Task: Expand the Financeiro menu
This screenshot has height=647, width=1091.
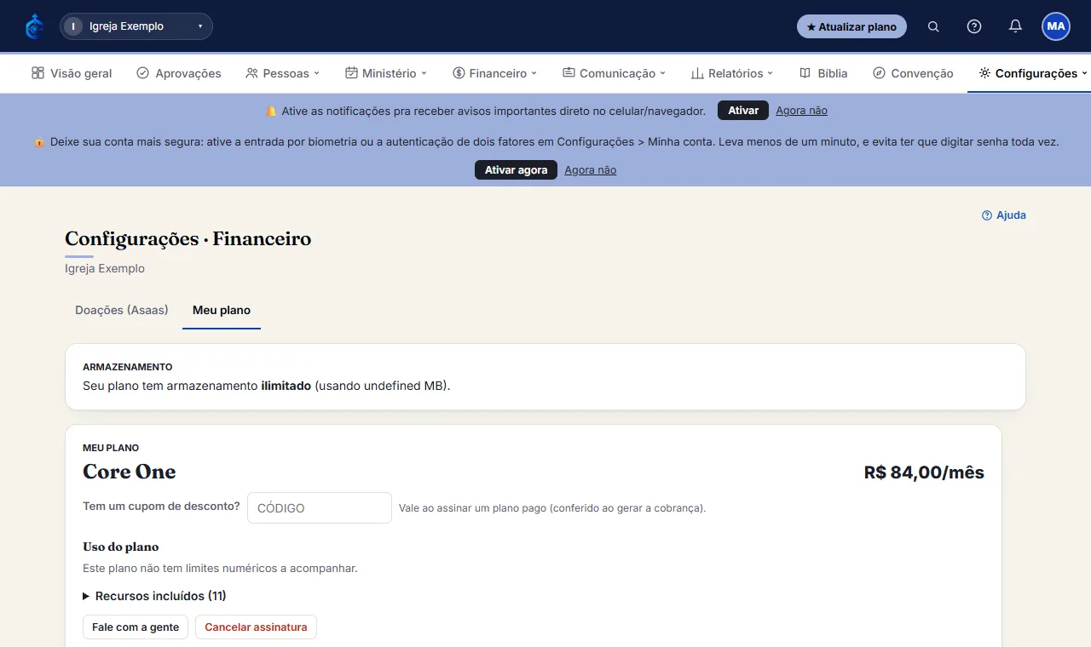Action: pos(495,73)
